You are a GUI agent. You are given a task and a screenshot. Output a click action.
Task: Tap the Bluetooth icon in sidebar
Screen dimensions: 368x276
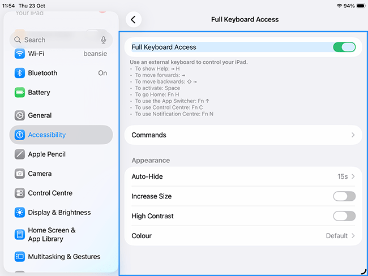(x=20, y=73)
